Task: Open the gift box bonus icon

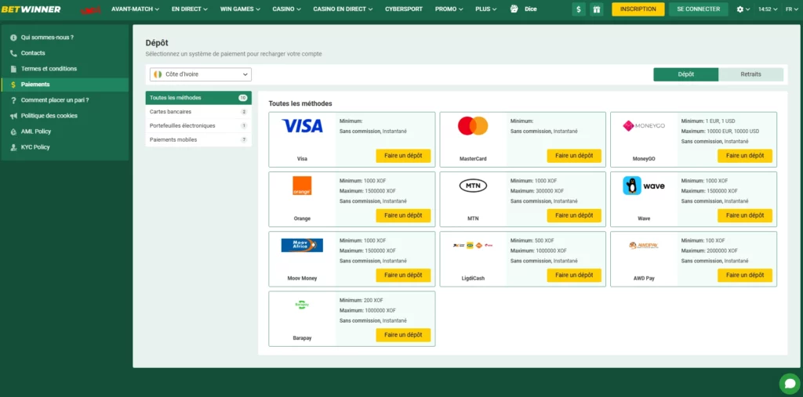Action: pyautogui.click(x=596, y=9)
